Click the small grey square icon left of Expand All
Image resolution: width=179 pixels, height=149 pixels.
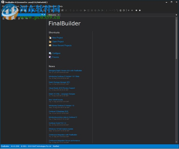click(132, 10)
